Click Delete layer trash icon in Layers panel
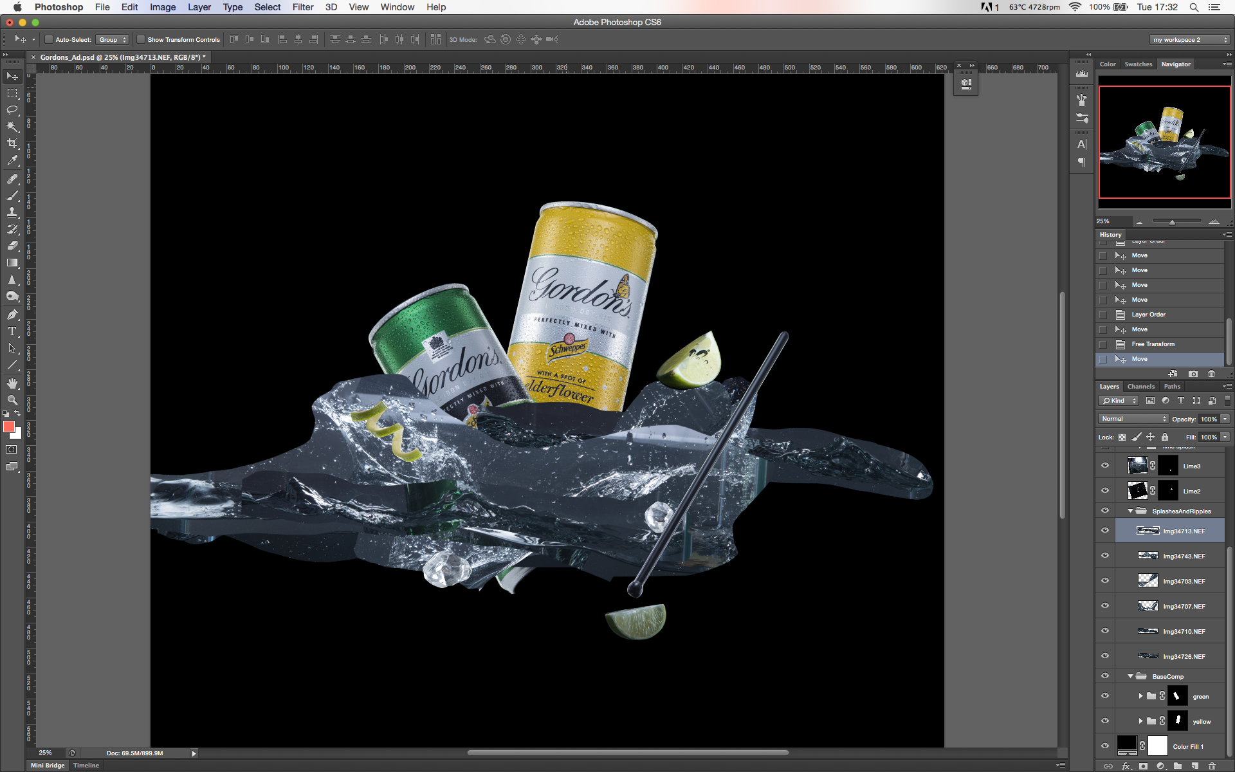Image resolution: width=1235 pixels, height=772 pixels. [1212, 766]
